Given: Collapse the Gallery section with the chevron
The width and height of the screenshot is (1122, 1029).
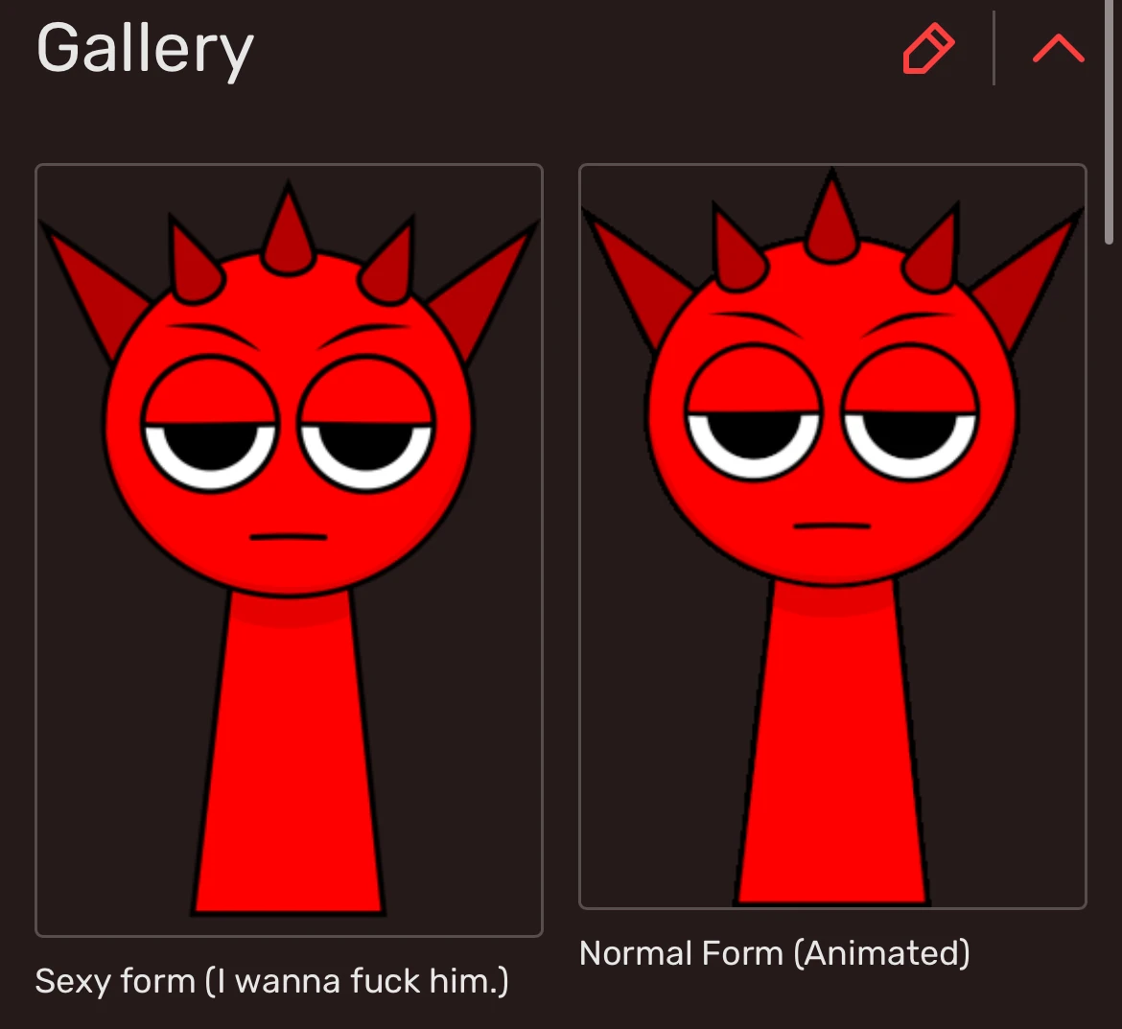Looking at the screenshot, I should 1059,49.
